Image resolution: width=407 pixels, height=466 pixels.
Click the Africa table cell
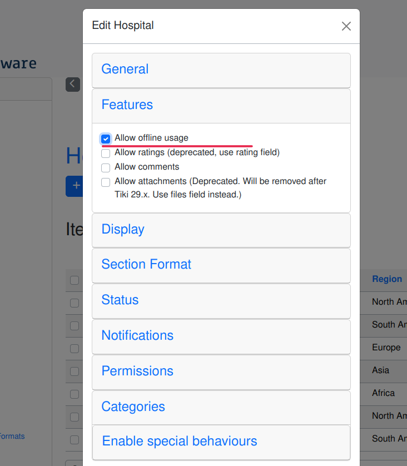click(x=383, y=393)
